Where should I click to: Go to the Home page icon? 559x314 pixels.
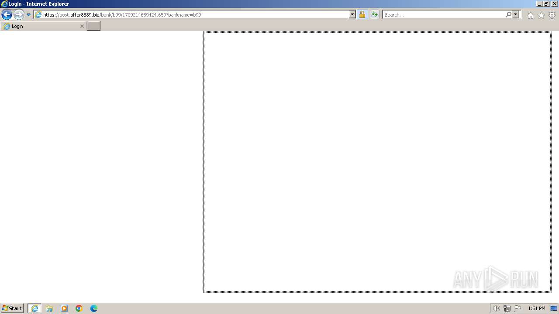pos(530,15)
